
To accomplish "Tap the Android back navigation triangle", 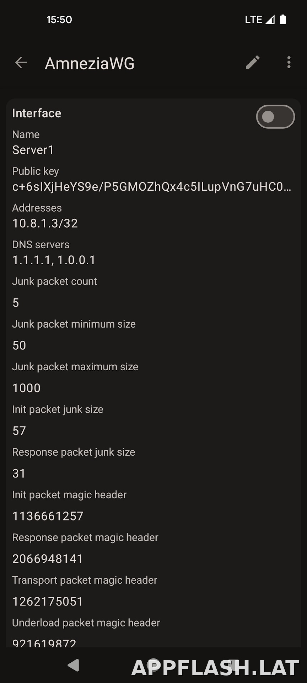I will (73, 665).
